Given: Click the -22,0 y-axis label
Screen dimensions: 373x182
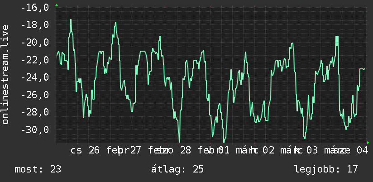Looking at the screenshot, I should [x=35, y=60].
